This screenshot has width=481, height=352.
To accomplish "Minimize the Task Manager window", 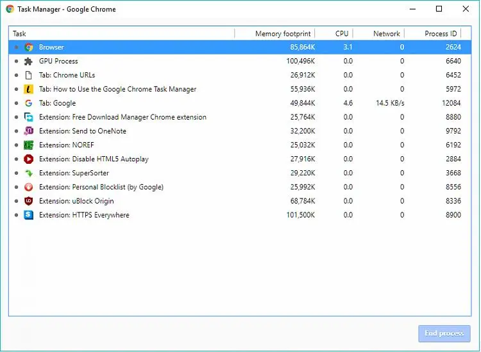I will pyautogui.click(x=412, y=9).
